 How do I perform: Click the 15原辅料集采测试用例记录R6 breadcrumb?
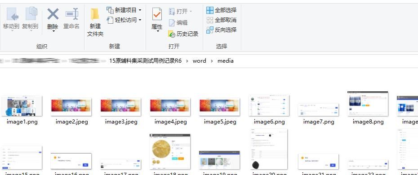tap(145, 61)
